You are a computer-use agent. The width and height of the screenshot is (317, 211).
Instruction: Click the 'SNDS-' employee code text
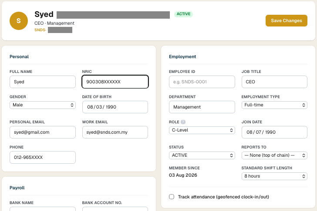(40, 30)
